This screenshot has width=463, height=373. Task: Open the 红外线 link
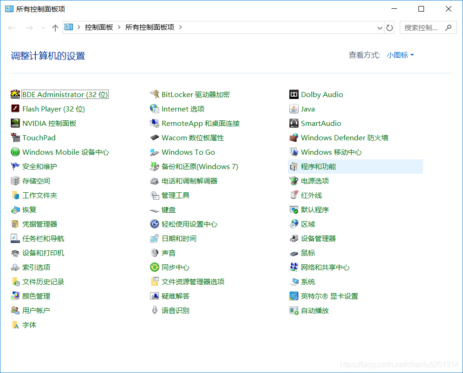[311, 195]
